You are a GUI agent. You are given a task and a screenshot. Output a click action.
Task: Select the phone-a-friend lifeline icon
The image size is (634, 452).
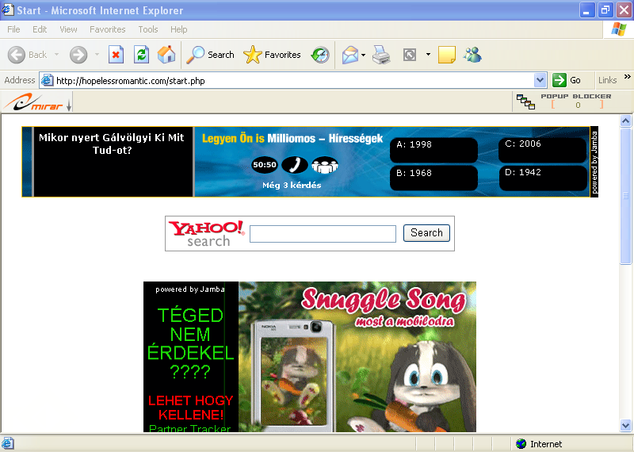click(x=295, y=165)
